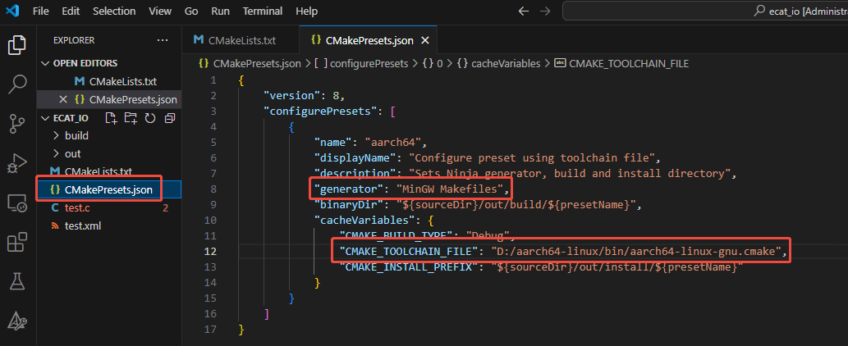The width and height of the screenshot is (848, 346).
Task: Create new file in ECAT_IO folder
Action: click(x=111, y=118)
